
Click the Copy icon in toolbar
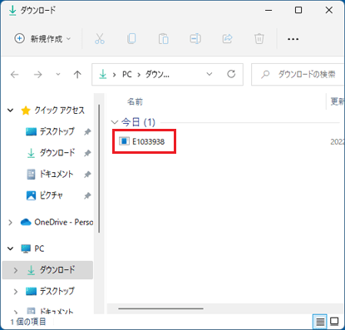131,39
